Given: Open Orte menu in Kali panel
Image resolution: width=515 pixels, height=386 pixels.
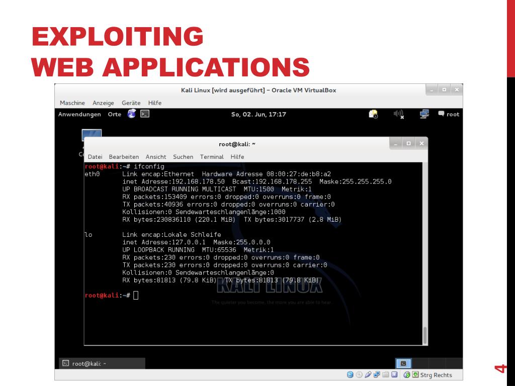Looking at the screenshot, I should [114, 114].
